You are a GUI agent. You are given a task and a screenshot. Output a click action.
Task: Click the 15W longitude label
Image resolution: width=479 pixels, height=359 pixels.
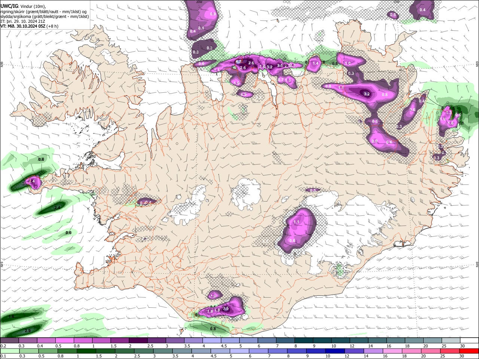(397, 2)
